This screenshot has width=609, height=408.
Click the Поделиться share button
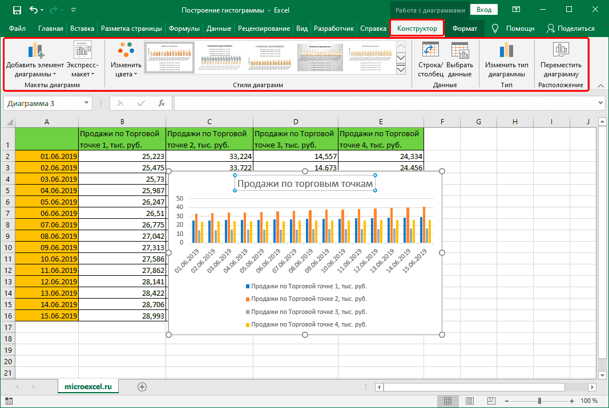point(570,28)
